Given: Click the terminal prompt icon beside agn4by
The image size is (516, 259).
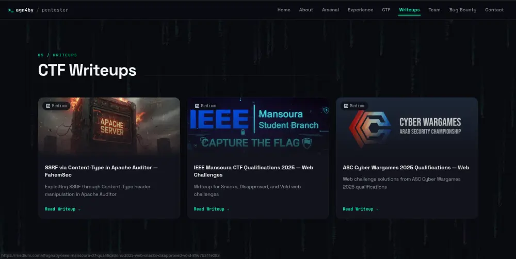Looking at the screenshot, I should (x=11, y=10).
